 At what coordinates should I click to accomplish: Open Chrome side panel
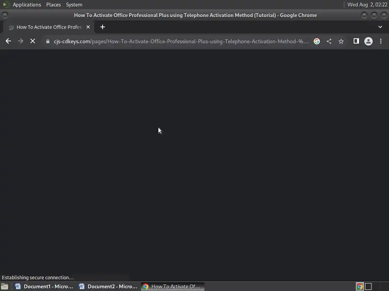[x=356, y=41]
